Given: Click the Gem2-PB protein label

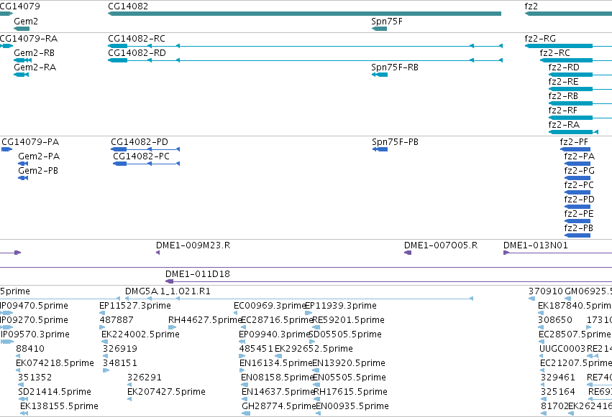Looking at the screenshot, I should point(38,171).
